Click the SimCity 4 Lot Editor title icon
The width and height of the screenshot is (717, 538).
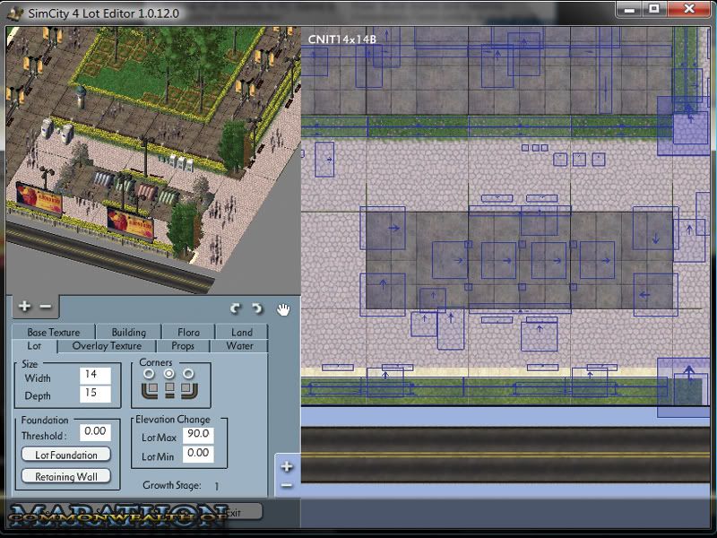coord(16,13)
